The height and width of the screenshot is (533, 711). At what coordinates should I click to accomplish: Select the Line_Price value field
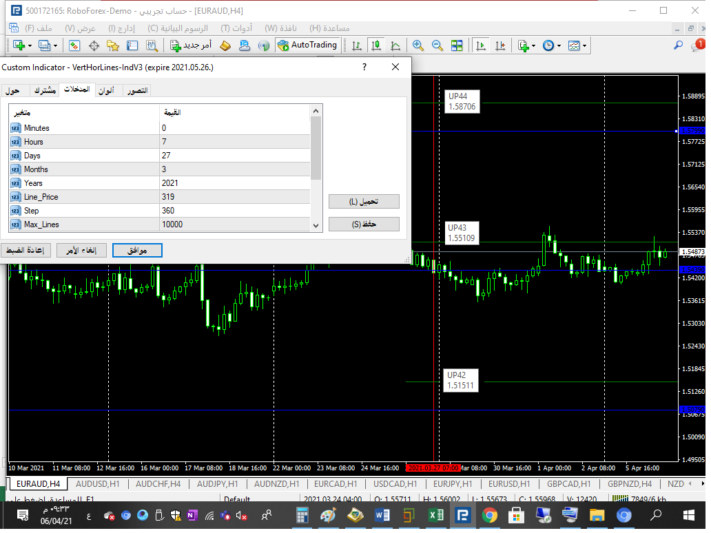tap(234, 197)
